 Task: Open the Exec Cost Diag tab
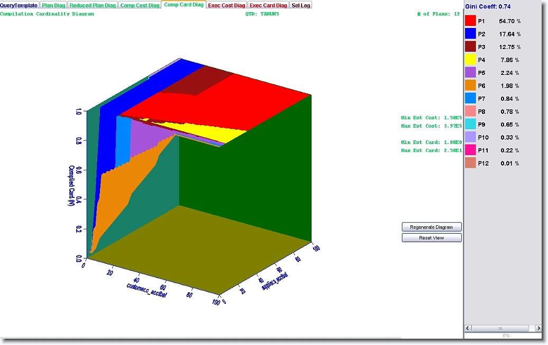pos(226,5)
